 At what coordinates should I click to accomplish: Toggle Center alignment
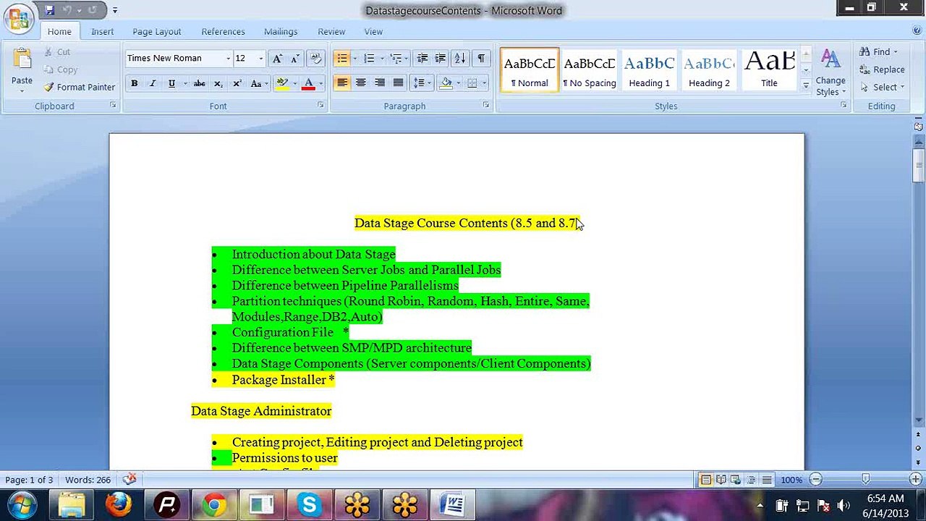pos(360,83)
